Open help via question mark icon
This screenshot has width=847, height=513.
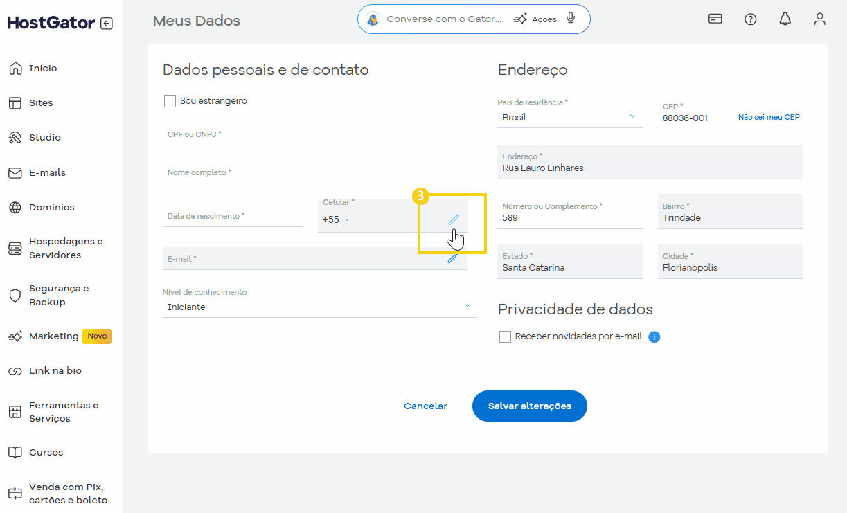point(751,19)
